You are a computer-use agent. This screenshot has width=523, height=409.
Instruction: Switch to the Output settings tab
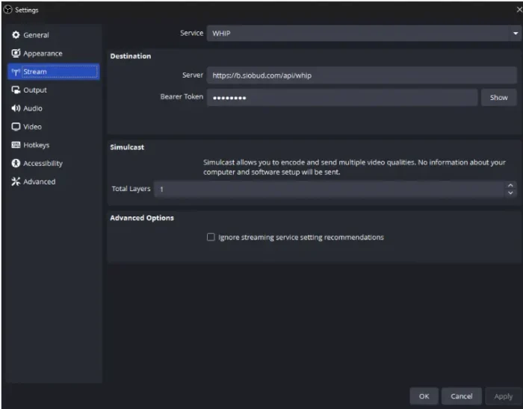click(35, 90)
